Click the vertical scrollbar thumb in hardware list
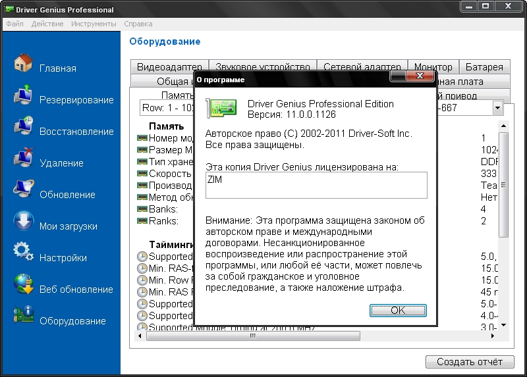527x377 pixels. (x=503, y=185)
